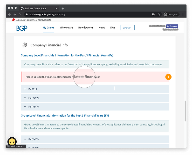Click the Company Financial Info title
The width and height of the screenshot is (192, 155).
pyautogui.click(x=49, y=45)
